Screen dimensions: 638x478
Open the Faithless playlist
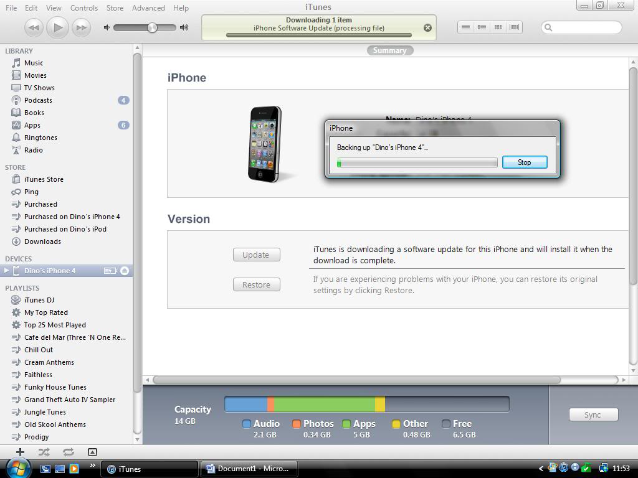point(38,375)
